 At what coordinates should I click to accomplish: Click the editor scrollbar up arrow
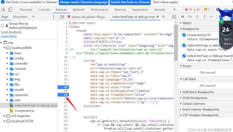point(176,23)
